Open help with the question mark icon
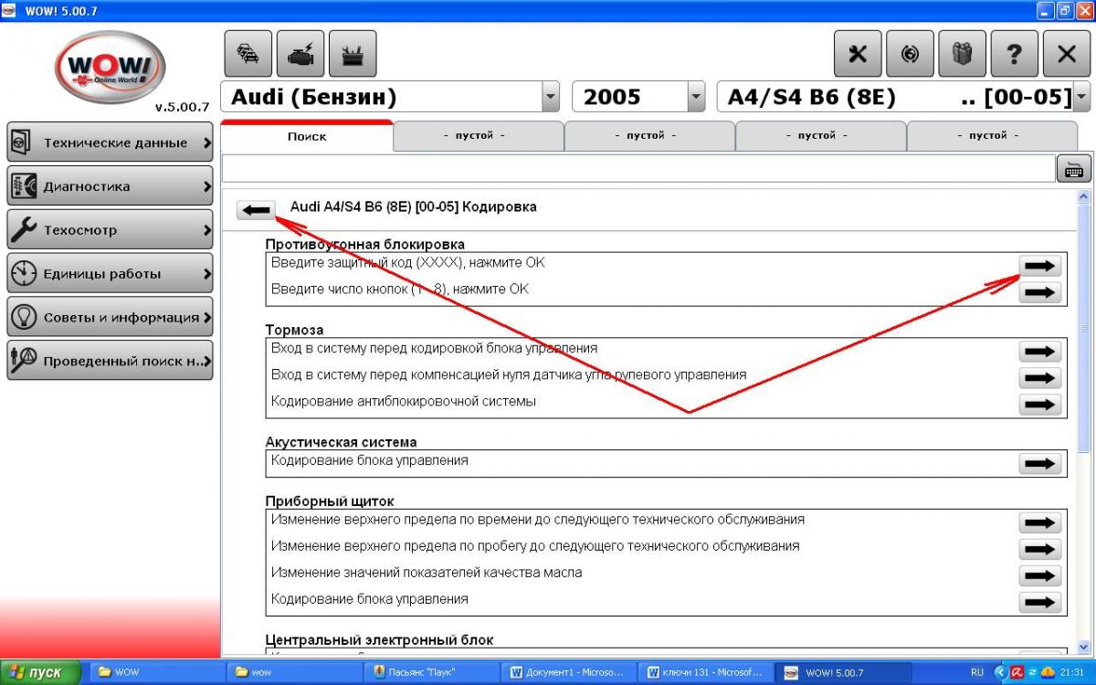Image resolution: width=1096 pixels, height=685 pixels. pos(1014,54)
